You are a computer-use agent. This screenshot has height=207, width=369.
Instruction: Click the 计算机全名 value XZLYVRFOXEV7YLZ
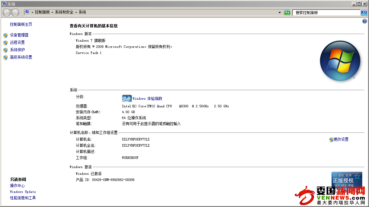coord(136,145)
